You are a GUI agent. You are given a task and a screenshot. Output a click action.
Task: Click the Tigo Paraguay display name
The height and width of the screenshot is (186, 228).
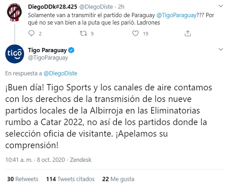(47, 50)
